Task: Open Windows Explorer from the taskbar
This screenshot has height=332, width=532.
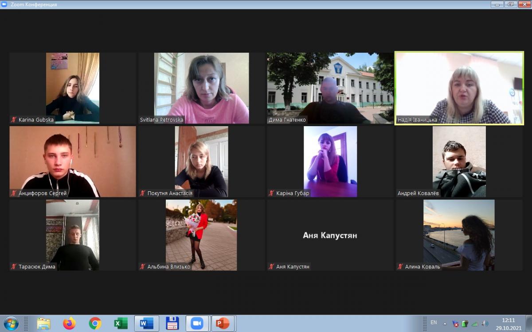Action: click(43, 323)
